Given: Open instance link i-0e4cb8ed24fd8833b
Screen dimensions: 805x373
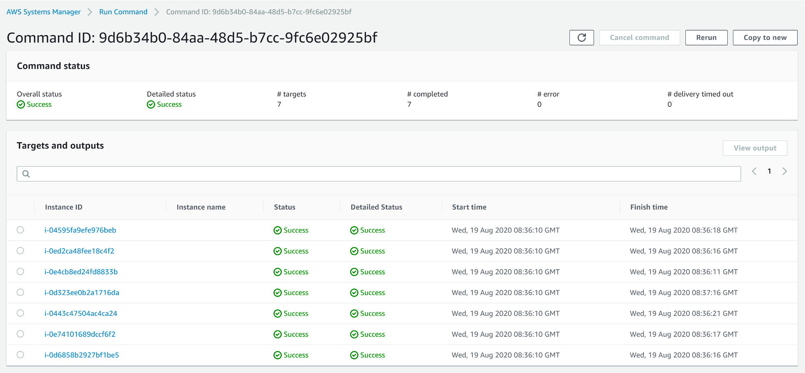Looking at the screenshot, I should pyautogui.click(x=81, y=272).
